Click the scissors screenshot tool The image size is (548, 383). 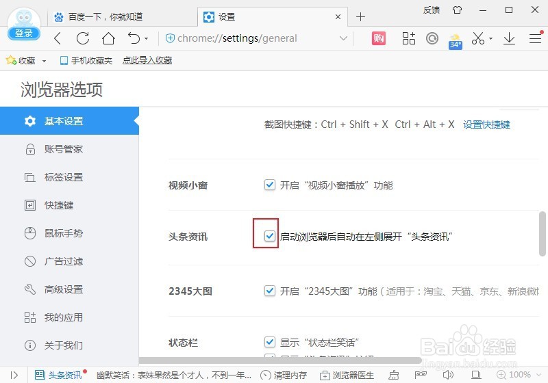477,38
